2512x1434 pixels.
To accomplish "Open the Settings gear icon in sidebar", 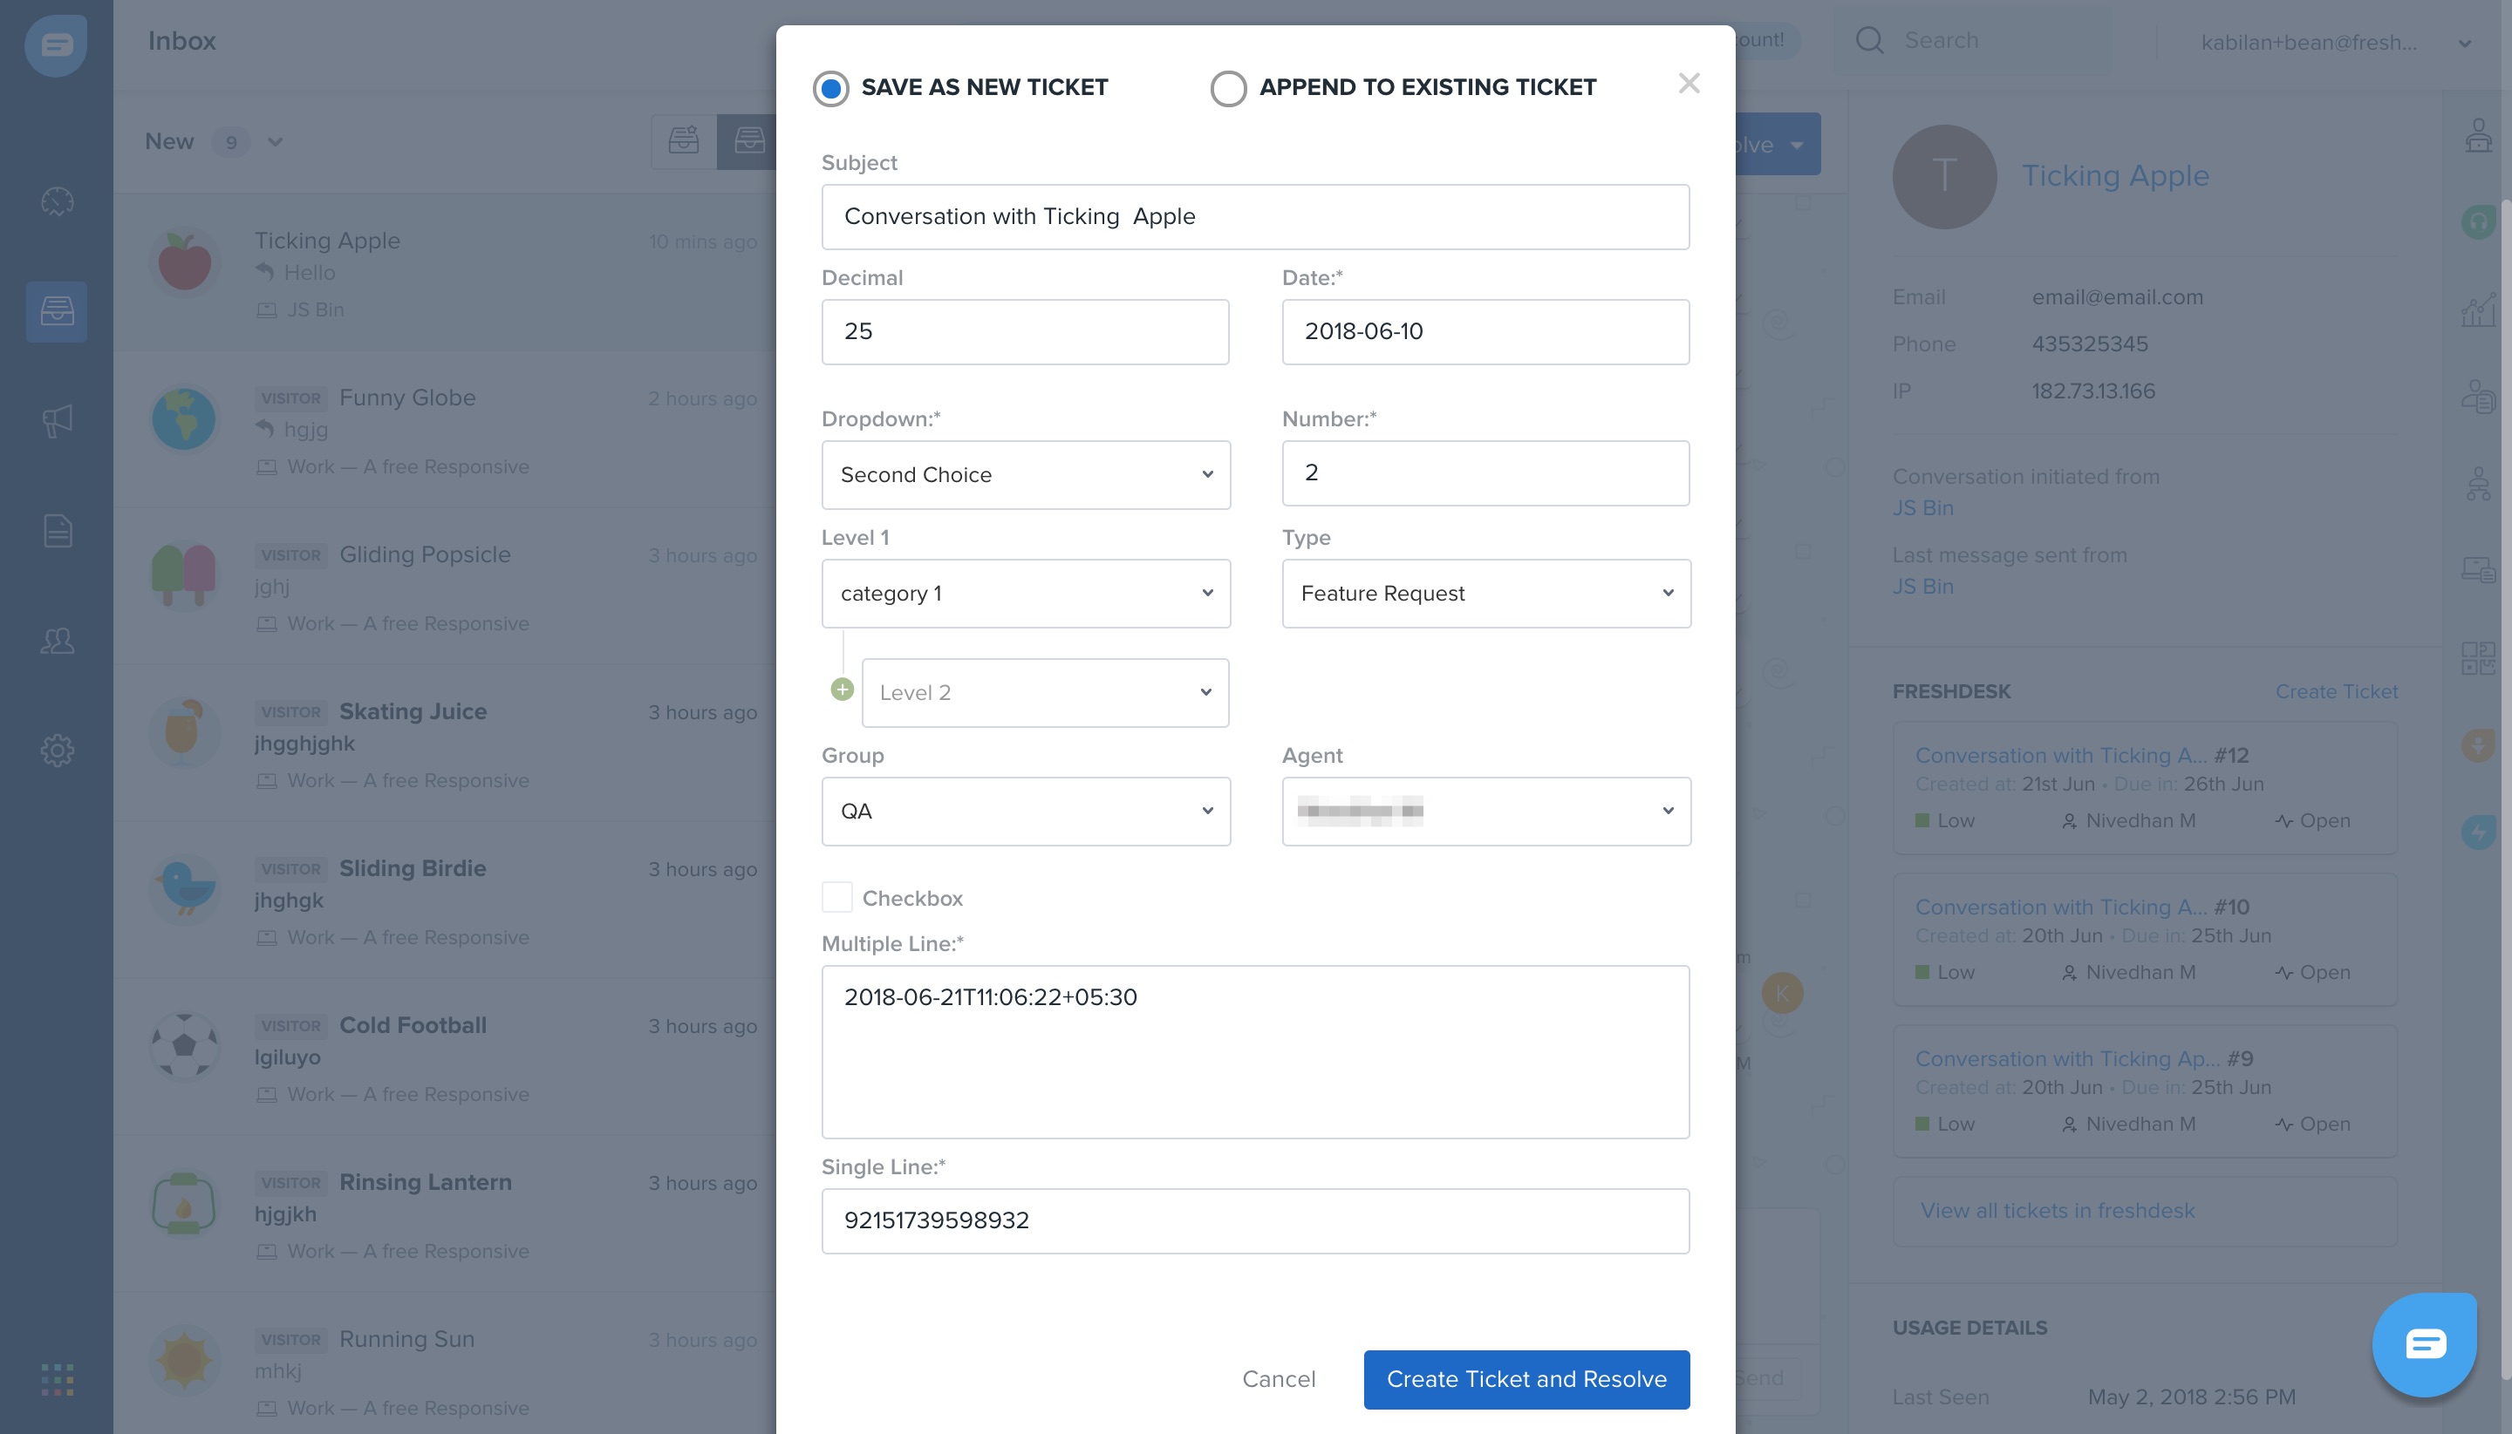I will tap(56, 751).
